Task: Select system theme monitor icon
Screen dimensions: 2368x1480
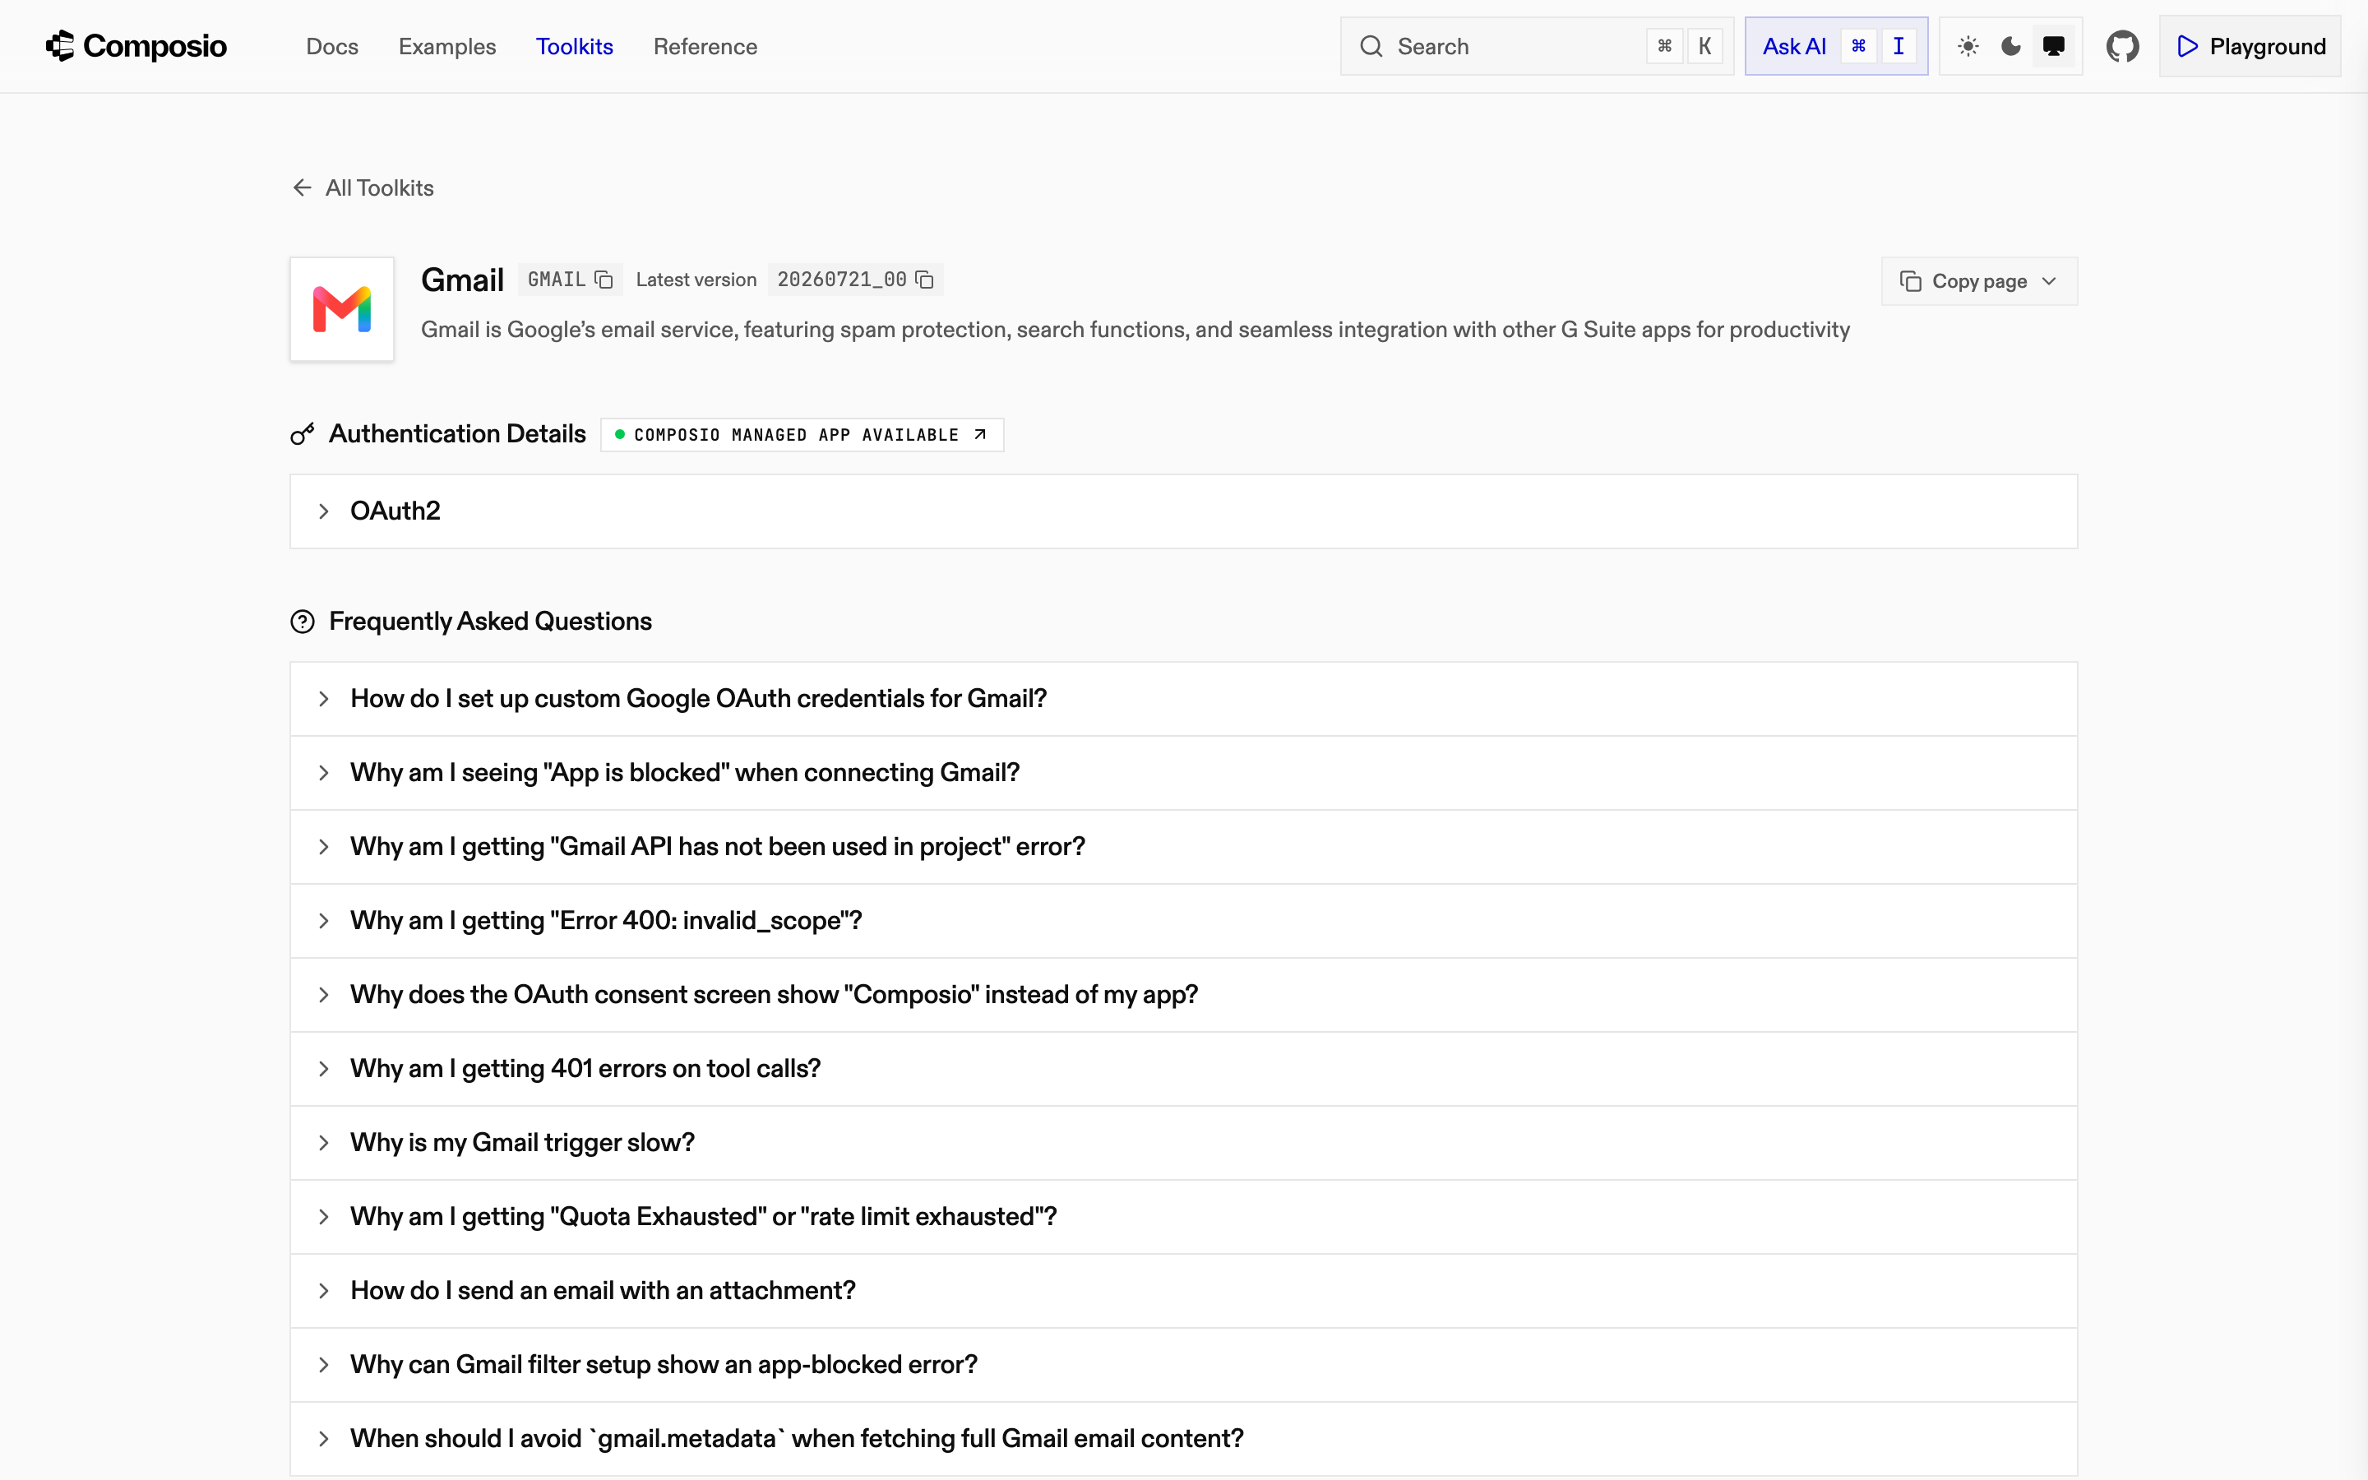Action: click(x=2054, y=46)
